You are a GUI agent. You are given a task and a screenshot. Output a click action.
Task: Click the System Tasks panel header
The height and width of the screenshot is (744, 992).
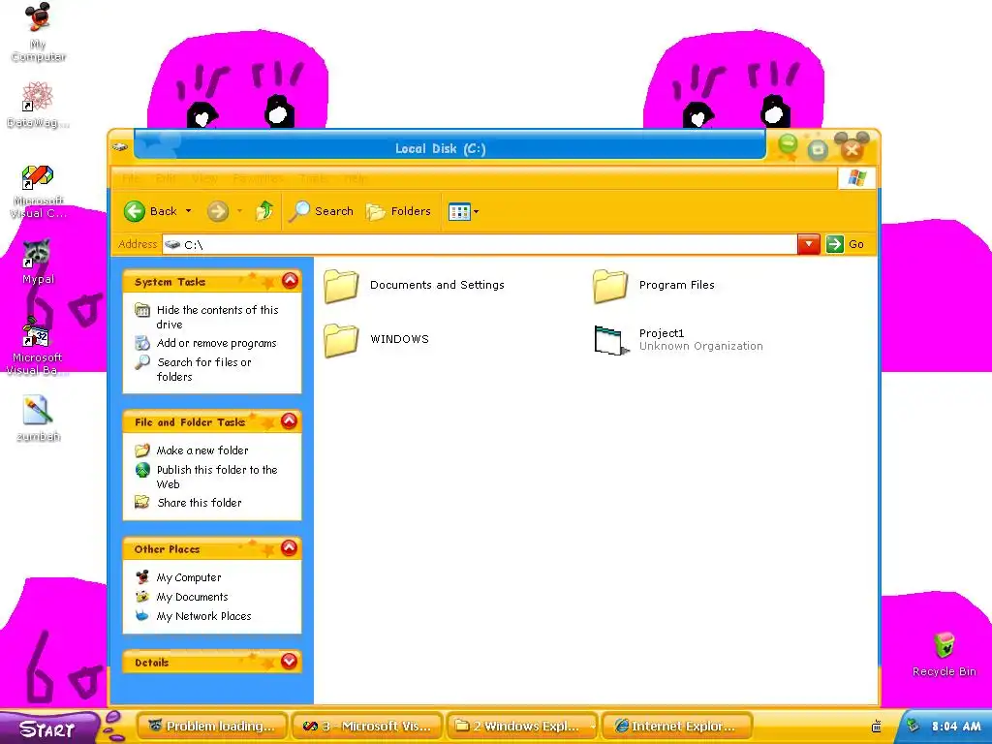coord(211,281)
